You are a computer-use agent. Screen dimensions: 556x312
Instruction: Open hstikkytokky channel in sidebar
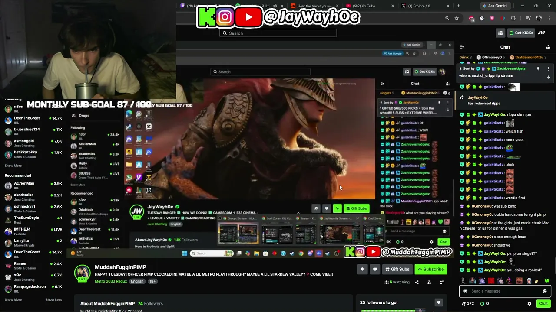point(33,154)
